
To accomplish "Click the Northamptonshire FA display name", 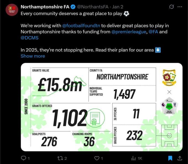I will [x=45, y=7].
